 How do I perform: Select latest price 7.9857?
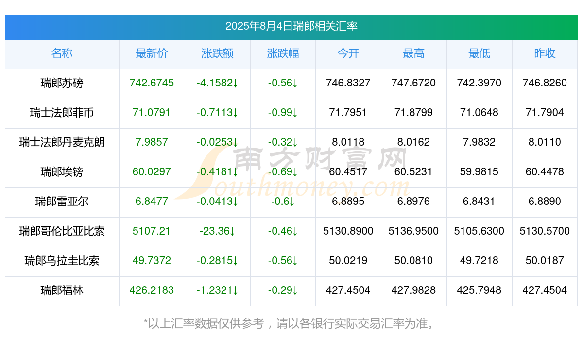[152, 142]
